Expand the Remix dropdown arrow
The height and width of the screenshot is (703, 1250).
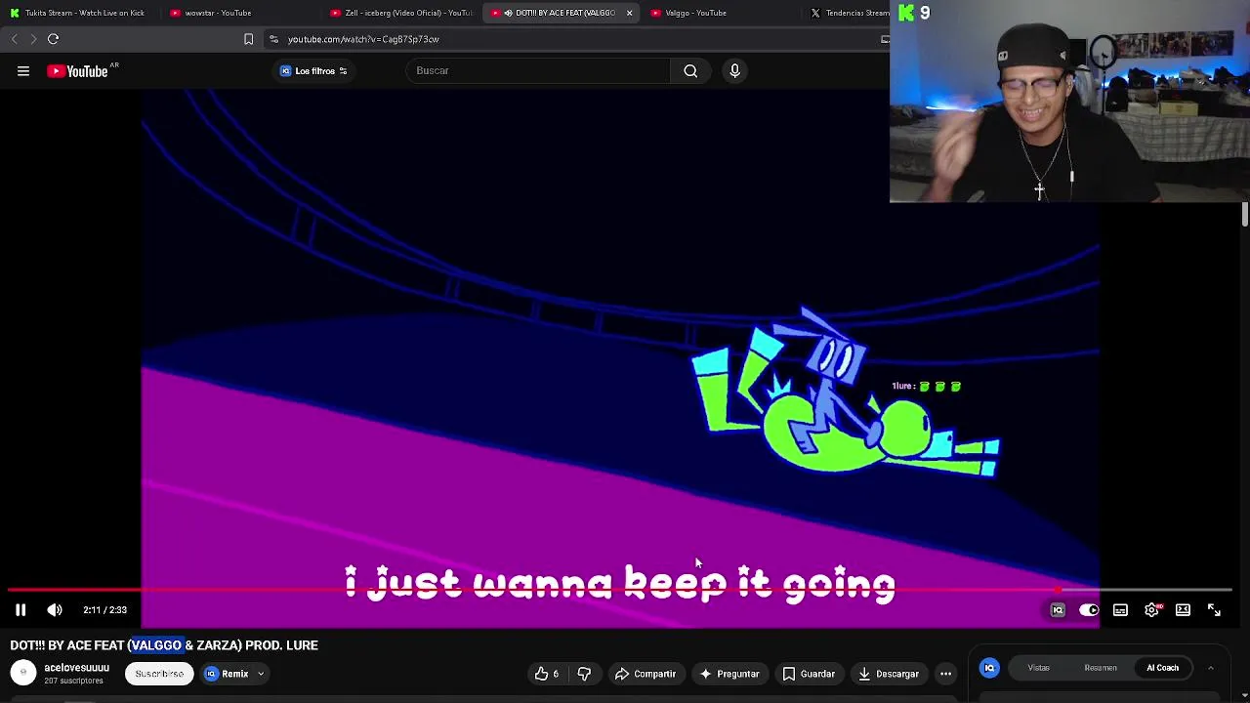pos(261,674)
